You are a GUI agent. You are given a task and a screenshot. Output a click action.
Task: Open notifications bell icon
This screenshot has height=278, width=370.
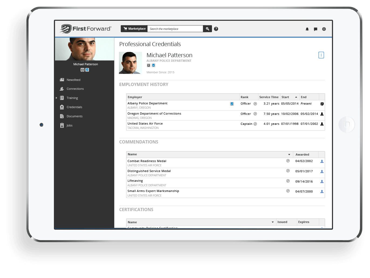pyautogui.click(x=307, y=29)
